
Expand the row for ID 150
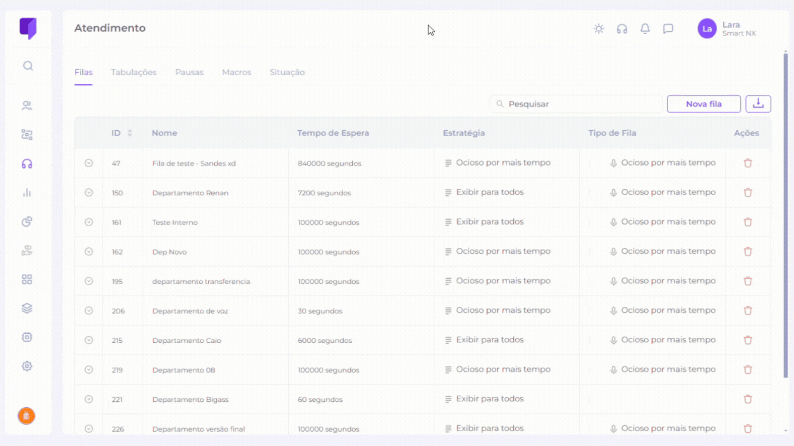[89, 192]
